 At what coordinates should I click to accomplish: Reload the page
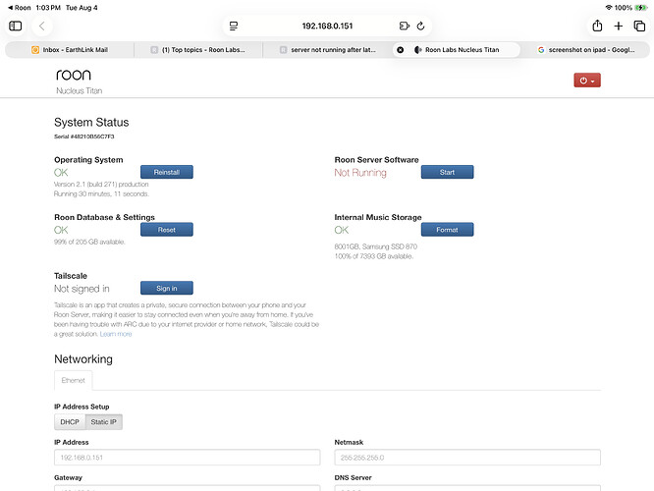tap(421, 26)
